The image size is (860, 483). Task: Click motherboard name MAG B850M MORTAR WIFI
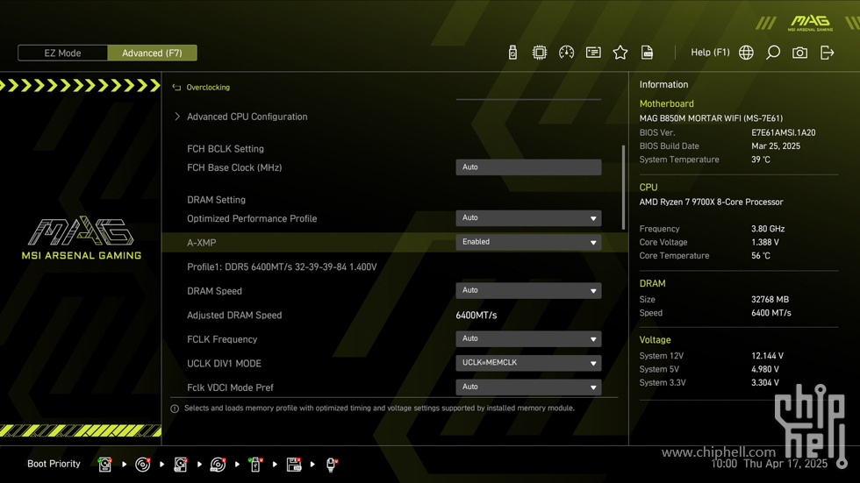coord(711,118)
